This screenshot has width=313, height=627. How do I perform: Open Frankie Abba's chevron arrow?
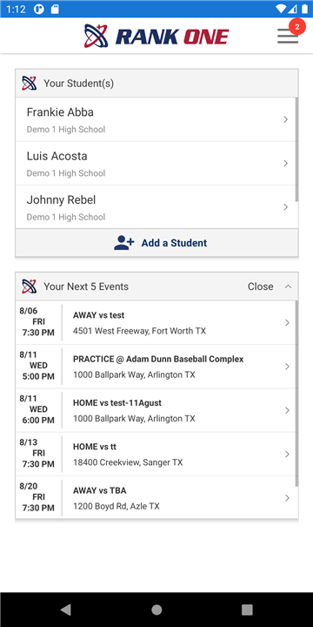(x=285, y=119)
